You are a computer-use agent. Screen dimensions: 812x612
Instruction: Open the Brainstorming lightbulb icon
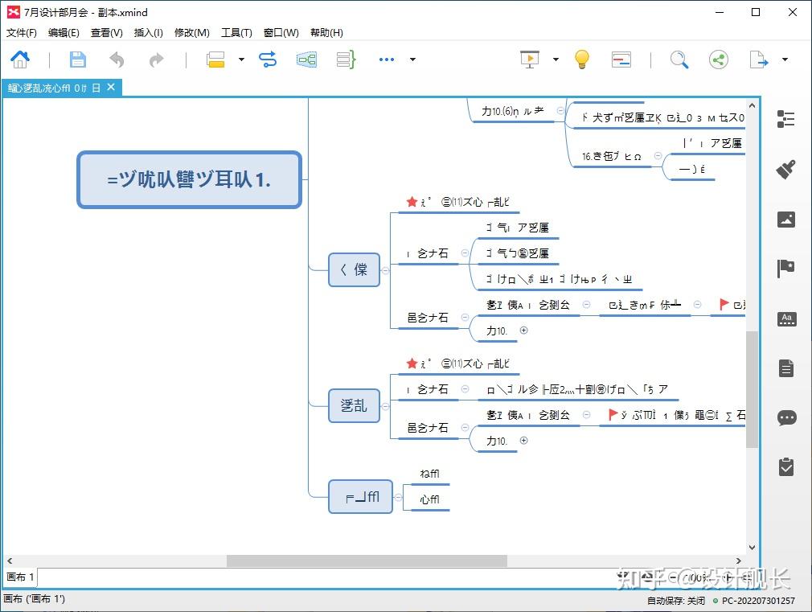click(581, 60)
